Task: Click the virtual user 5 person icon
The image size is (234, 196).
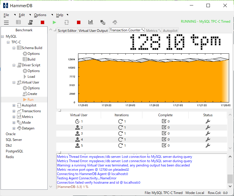Action: [78, 145]
